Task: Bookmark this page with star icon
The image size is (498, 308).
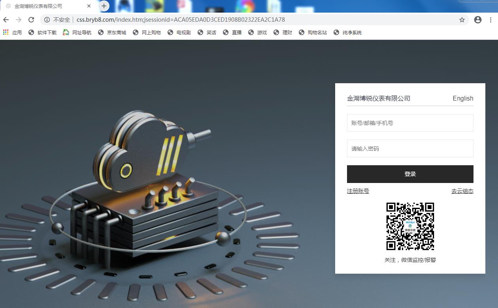Action: coord(462,20)
